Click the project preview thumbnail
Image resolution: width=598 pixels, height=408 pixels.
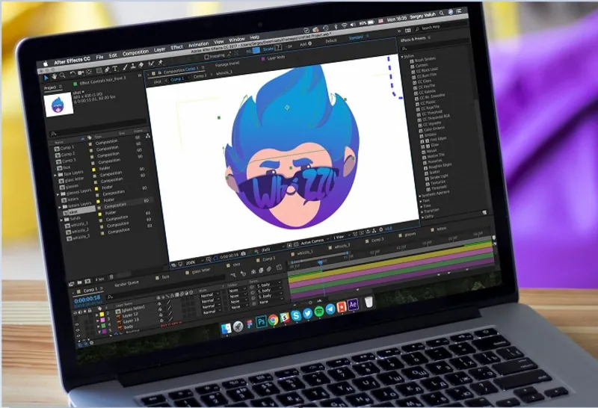(58, 105)
